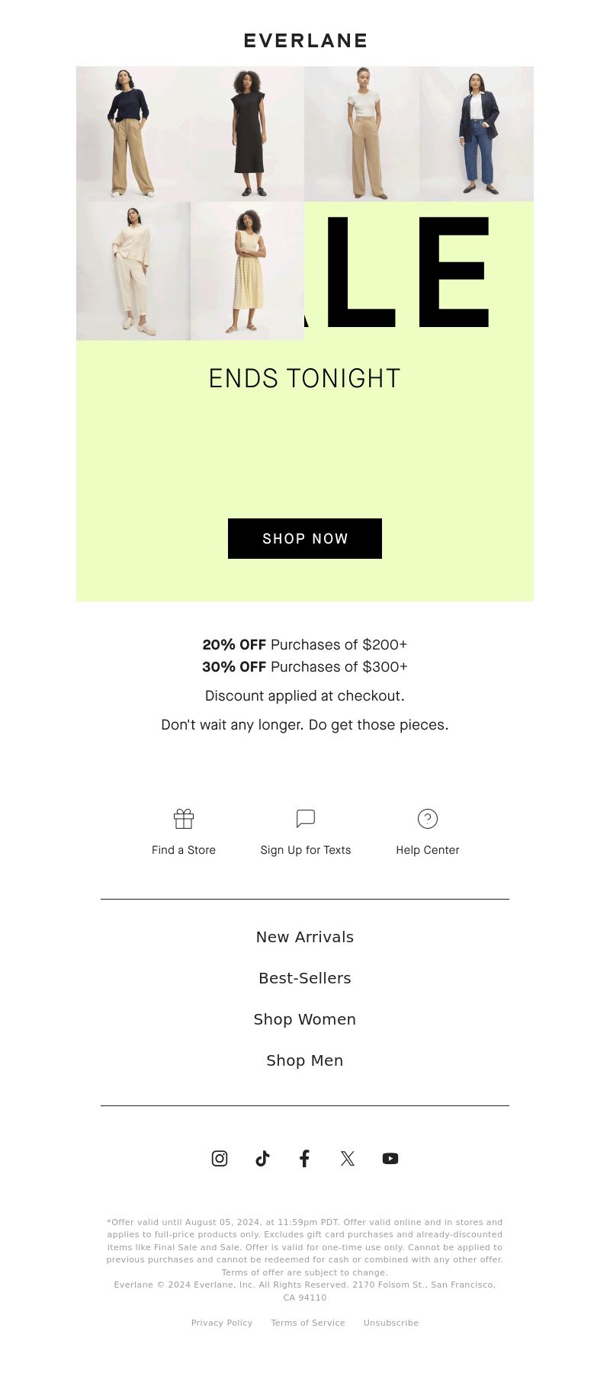Click the speech bubble icon for text signup

tap(306, 819)
